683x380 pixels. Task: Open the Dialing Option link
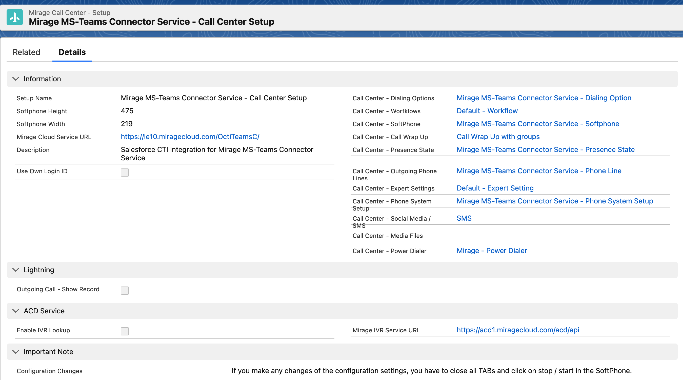click(x=544, y=98)
